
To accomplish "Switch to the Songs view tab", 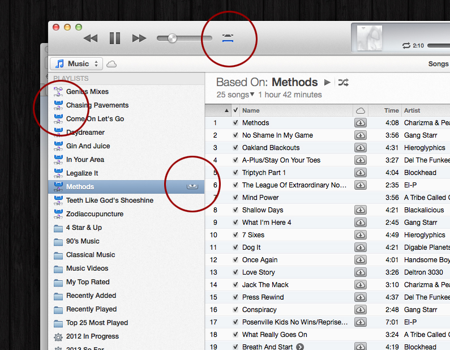I will click(x=438, y=64).
